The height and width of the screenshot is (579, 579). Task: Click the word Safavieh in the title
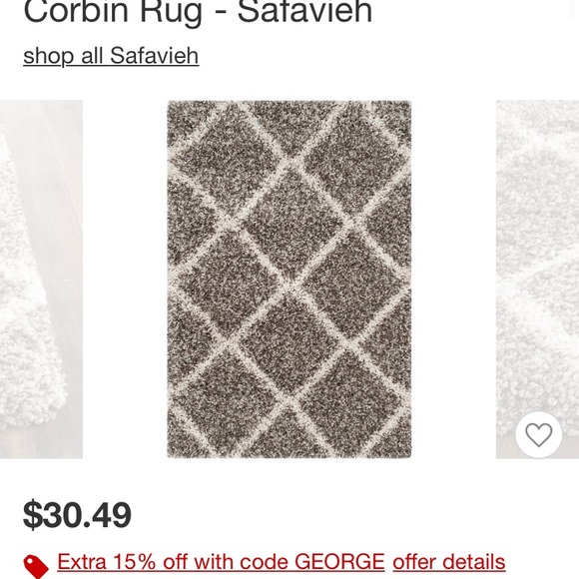(304, 12)
